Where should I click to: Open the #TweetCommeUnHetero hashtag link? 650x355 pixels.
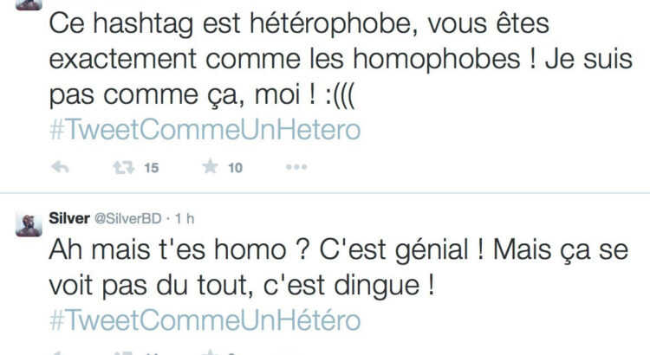[205, 130]
